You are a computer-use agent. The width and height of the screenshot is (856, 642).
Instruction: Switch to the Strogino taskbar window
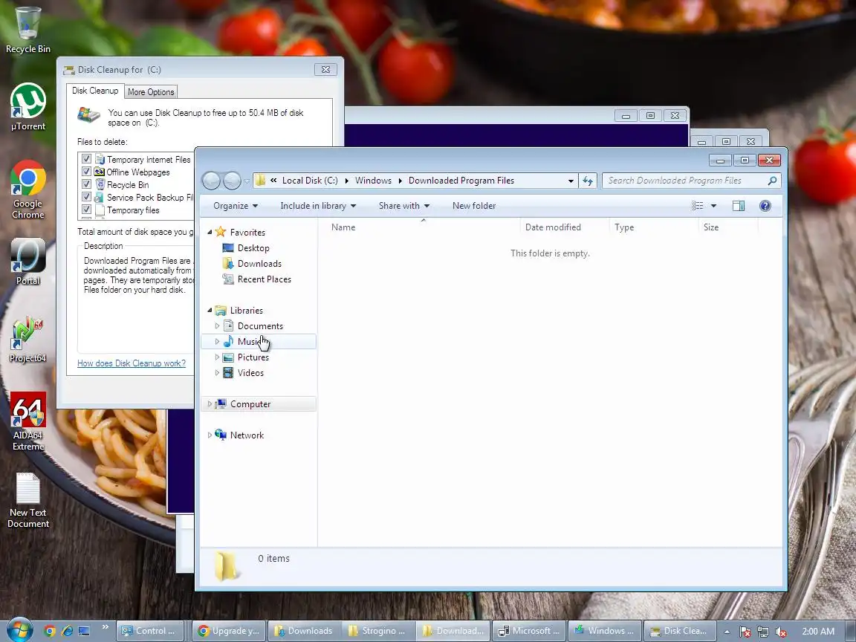(x=378, y=631)
